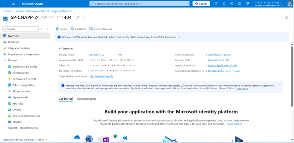Expand Support + Troubleshooting section

pyautogui.click(x=5, y=128)
